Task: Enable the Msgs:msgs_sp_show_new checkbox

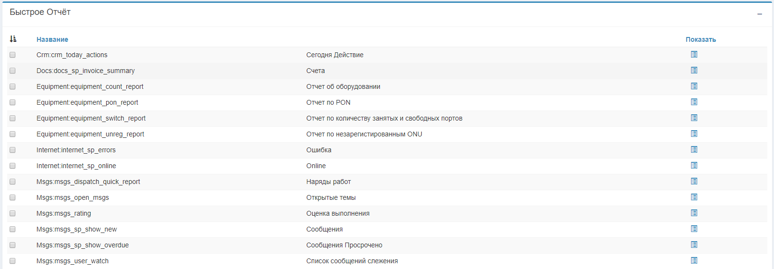Action: (12, 229)
